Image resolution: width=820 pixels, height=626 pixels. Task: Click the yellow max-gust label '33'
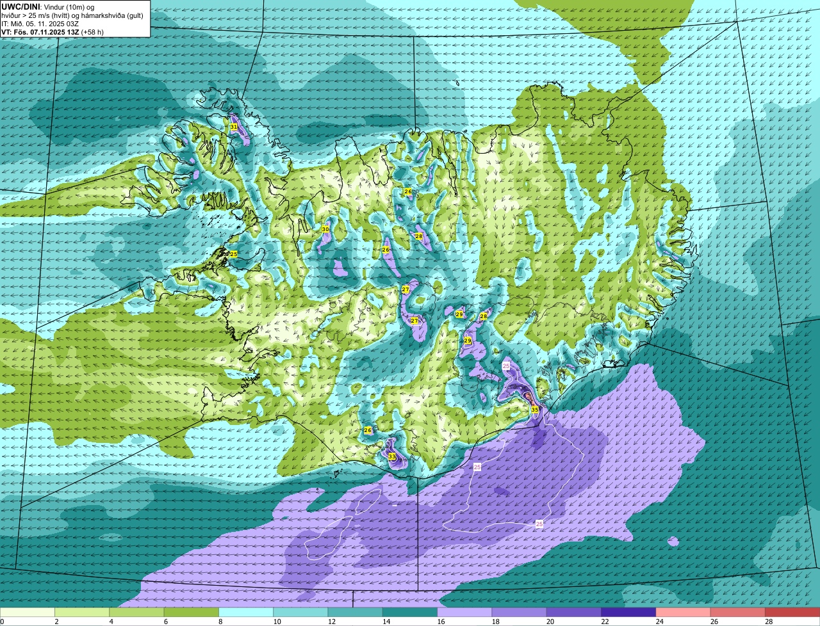tap(392, 456)
